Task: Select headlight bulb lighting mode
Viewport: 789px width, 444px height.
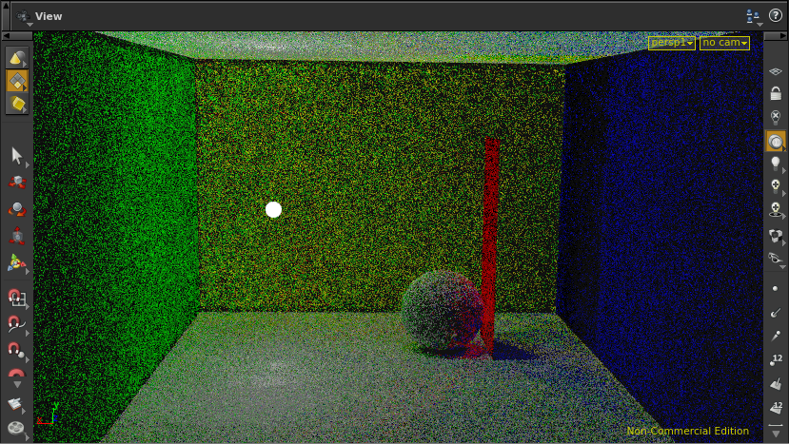Action: pyautogui.click(x=776, y=163)
